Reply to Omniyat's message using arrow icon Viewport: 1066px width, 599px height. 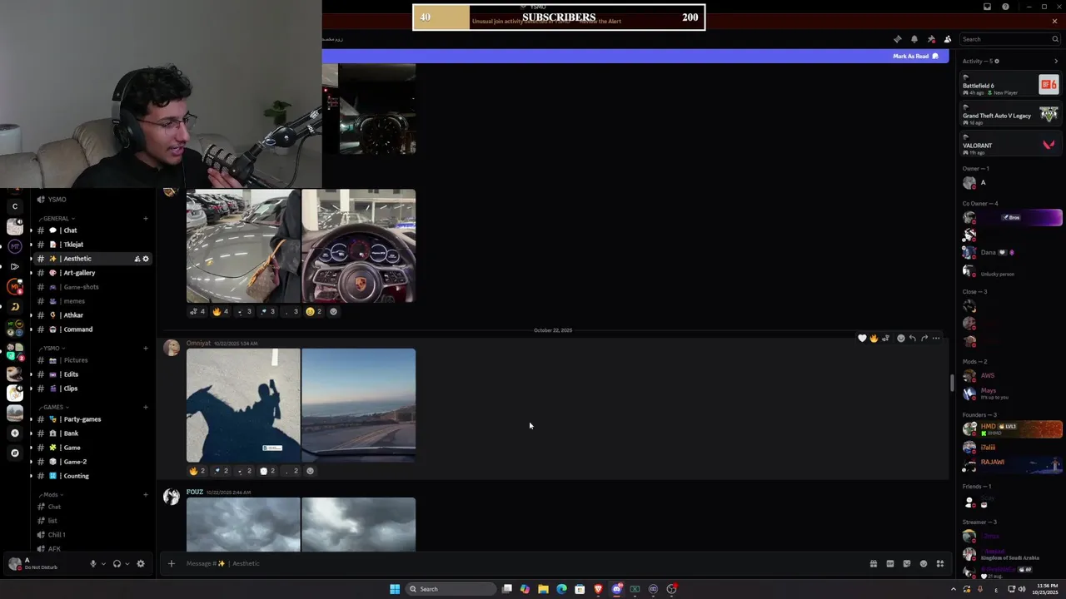(x=912, y=339)
